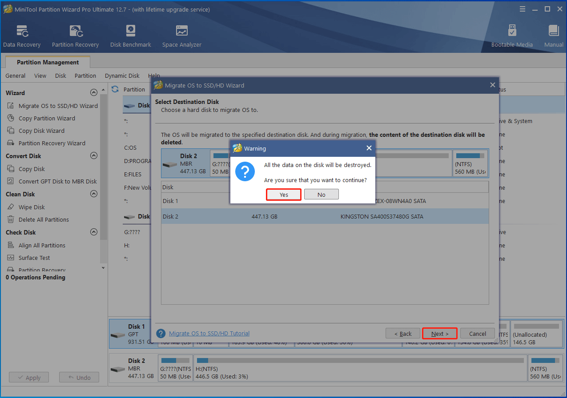Screen dimensions: 567x398
Task: Click the sidebar scroll-down arrow
Action: point(104,268)
